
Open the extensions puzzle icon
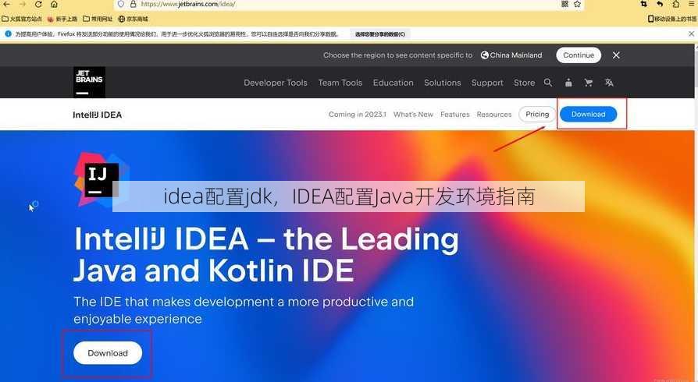(x=675, y=4)
